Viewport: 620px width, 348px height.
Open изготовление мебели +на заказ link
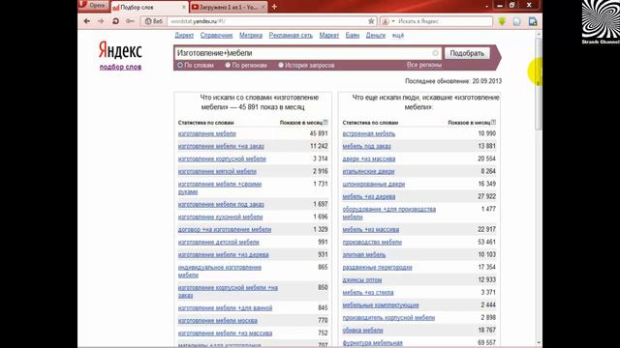(221, 146)
